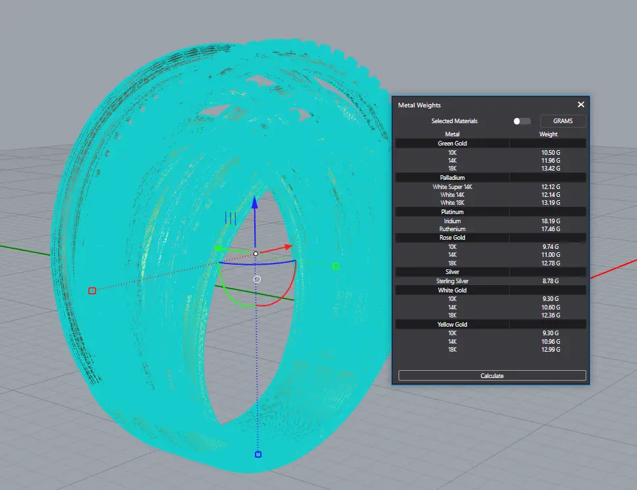Click the green Y-axis move arrow on gumball
Viewport: 637px width, 490px height.
tap(218, 248)
